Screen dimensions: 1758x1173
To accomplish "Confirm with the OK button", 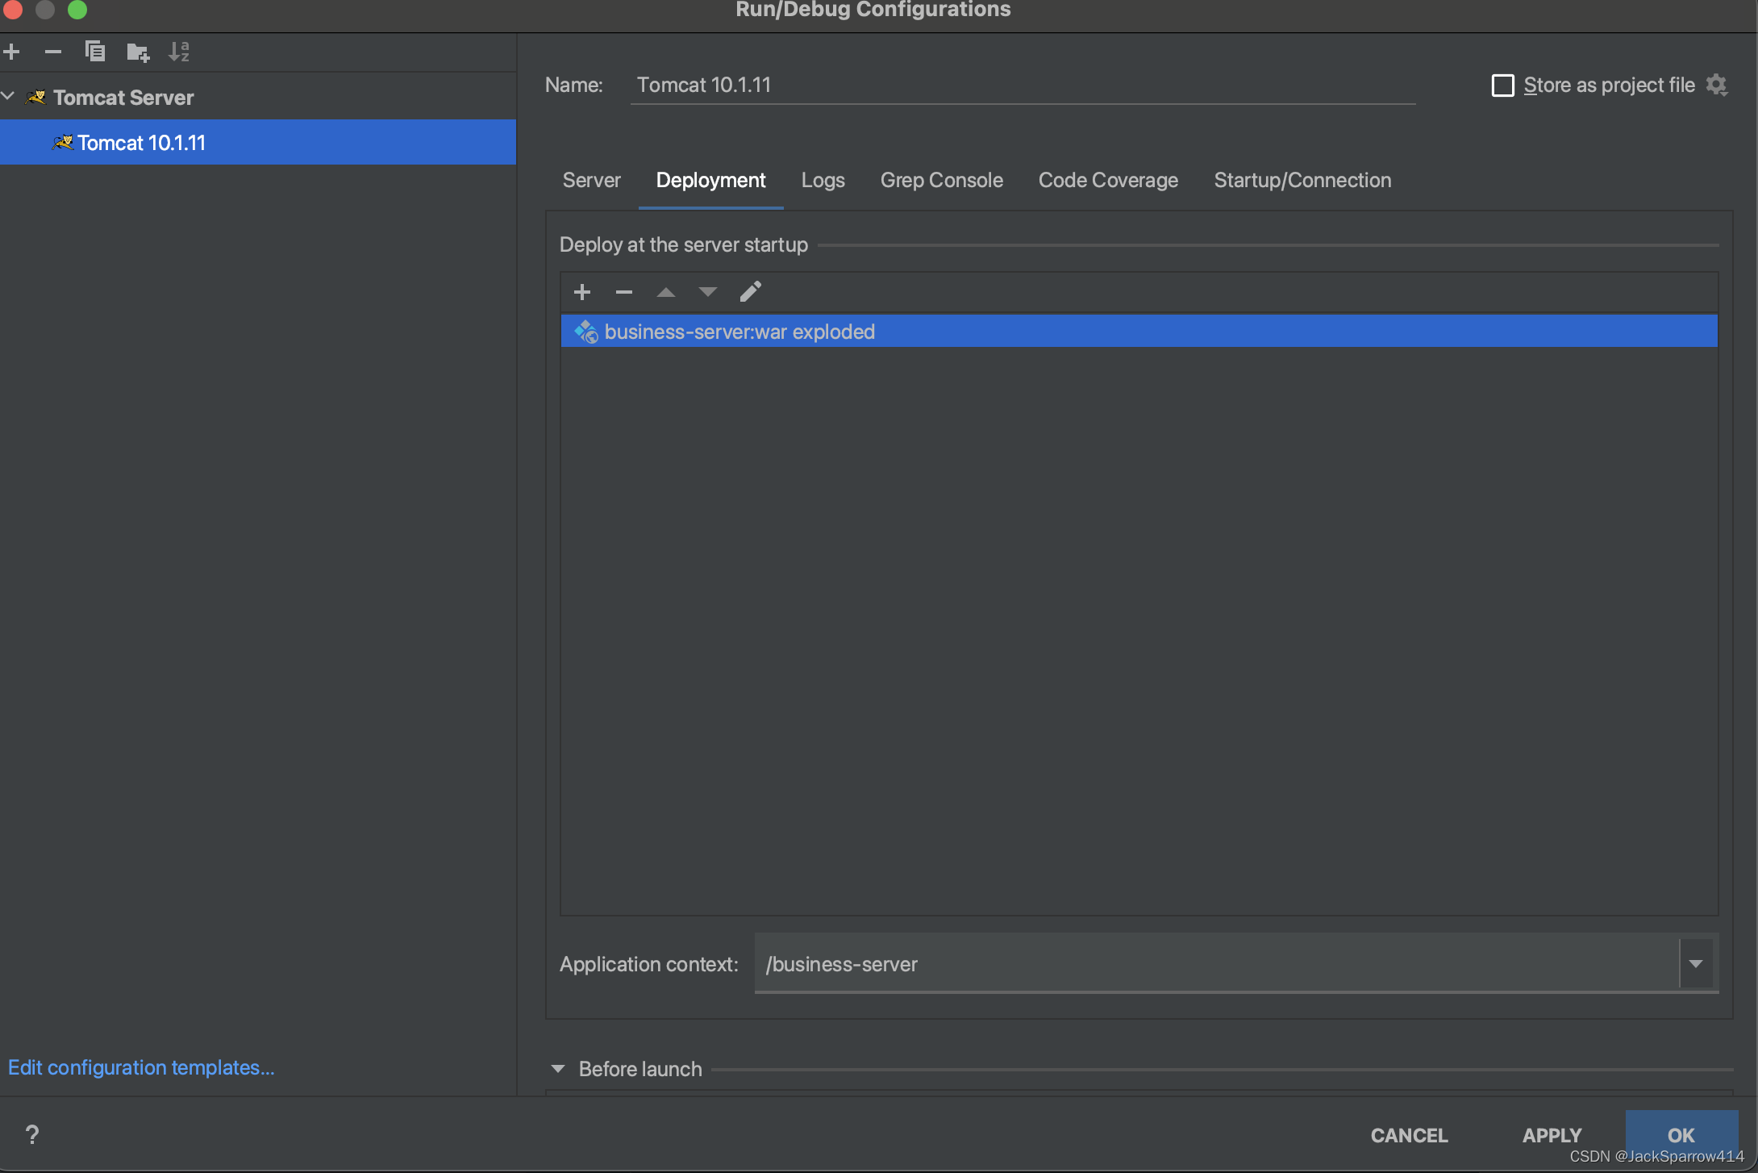I will (1681, 1135).
